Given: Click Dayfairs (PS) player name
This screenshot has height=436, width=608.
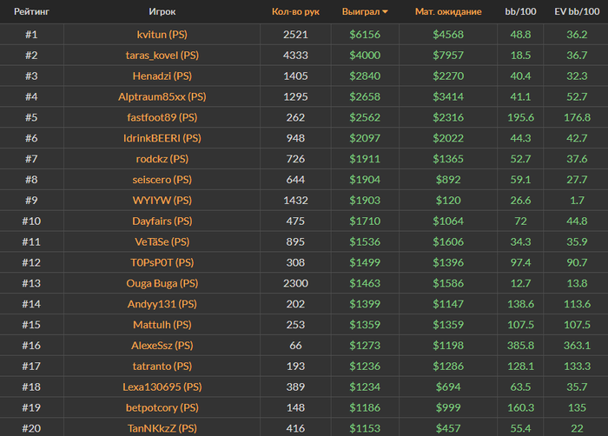Looking at the screenshot, I should [x=162, y=221].
